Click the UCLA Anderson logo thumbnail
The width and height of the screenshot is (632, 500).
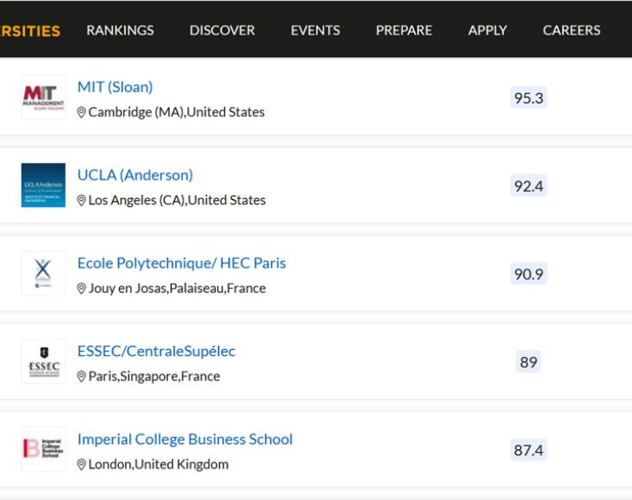(43, 185)
